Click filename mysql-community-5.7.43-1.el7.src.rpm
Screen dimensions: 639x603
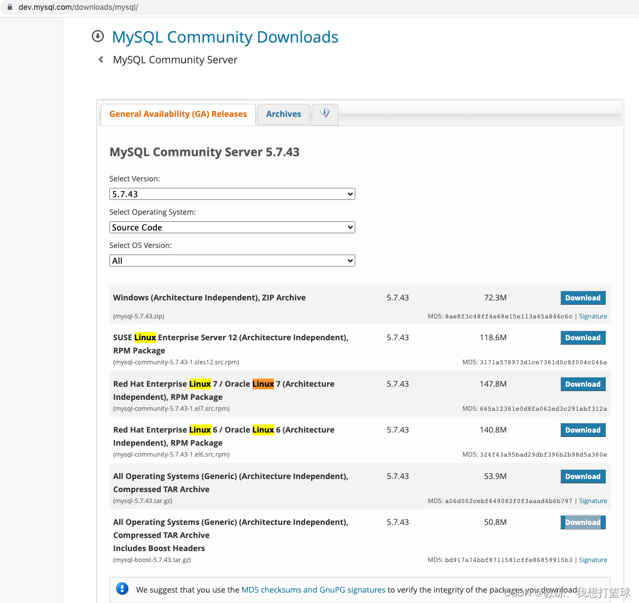pos(171,409)
